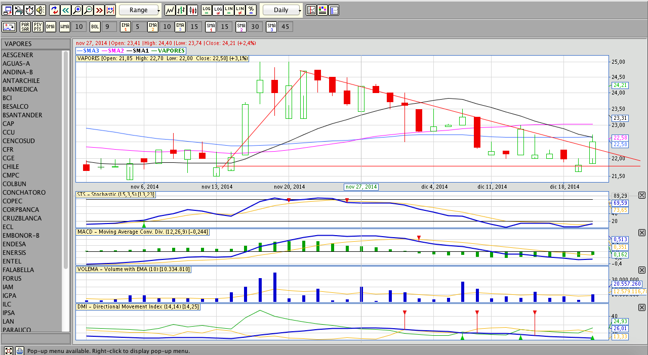The width and height of the screenshot is (648, 355).
Task: Toggle the PAR SAR indicator
Action: coord(25,26)
